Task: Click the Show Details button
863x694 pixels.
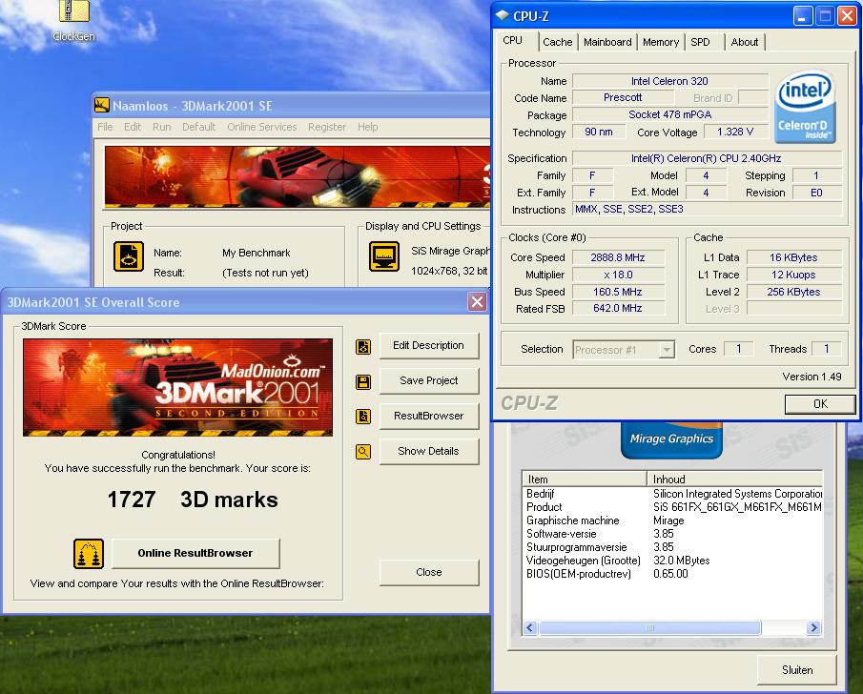Action: pos(429,451)
